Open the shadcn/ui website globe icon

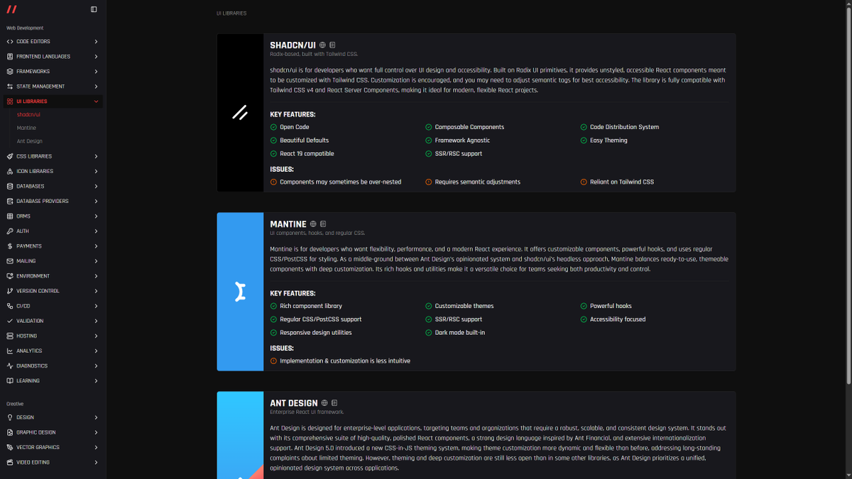(x=323, y=45)
